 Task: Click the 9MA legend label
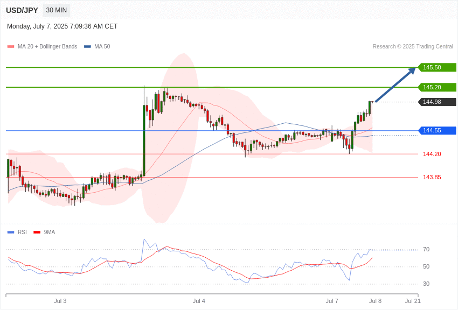(x=50, y=232)
